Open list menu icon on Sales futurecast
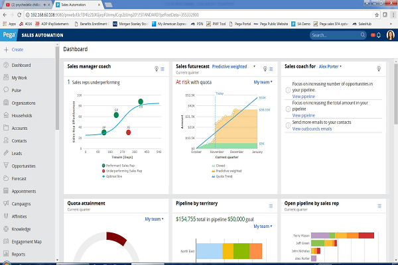 click(x=272, y=68)
